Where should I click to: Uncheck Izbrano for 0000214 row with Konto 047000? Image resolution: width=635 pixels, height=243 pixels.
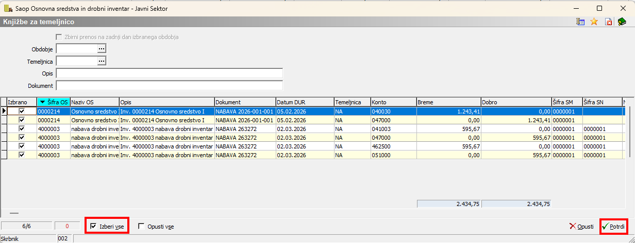[22, 120]
